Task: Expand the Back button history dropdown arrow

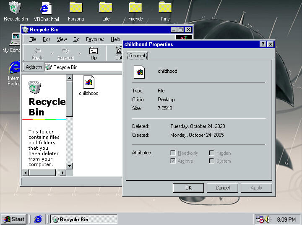Action: pyautogui.click(x=51, y=54)
